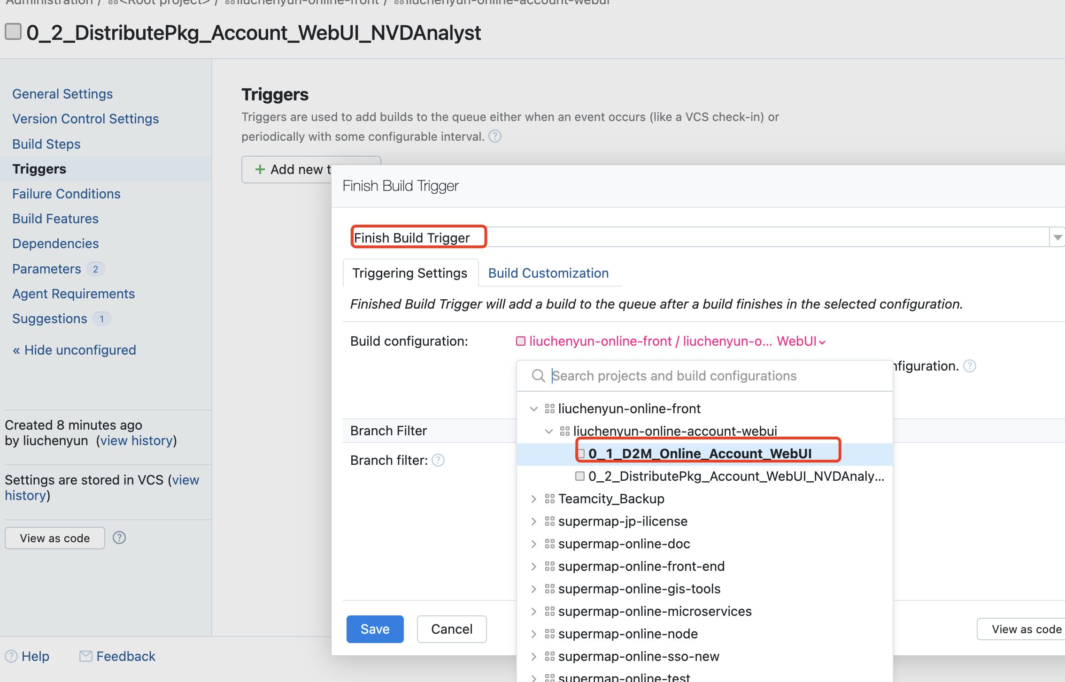1065x682 pixels.
Task: Click the Teamcity_Backup project grid icon
Action: [x=549, y=499]
